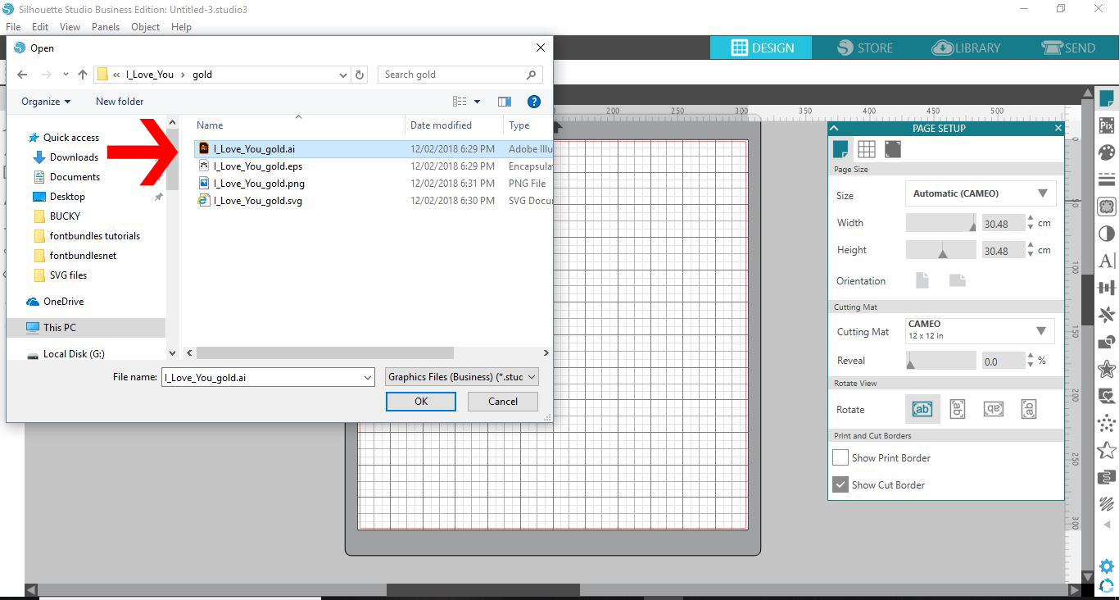1119x600 pixels.
Task: Open the Line Style panel
Action: [x=1107, y=180]
